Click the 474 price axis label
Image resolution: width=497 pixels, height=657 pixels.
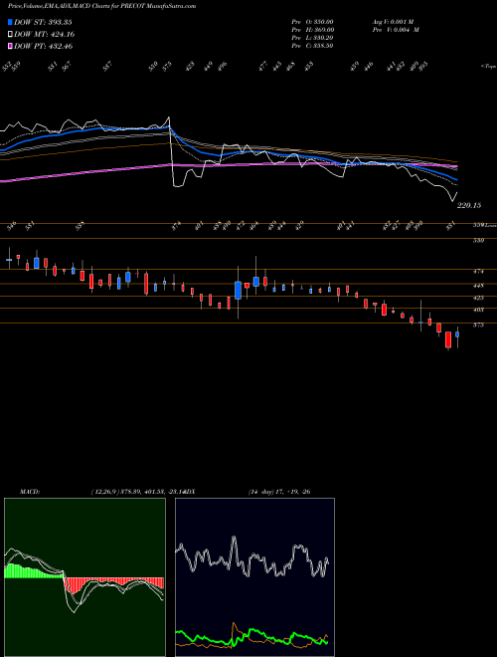click(478, 272)
